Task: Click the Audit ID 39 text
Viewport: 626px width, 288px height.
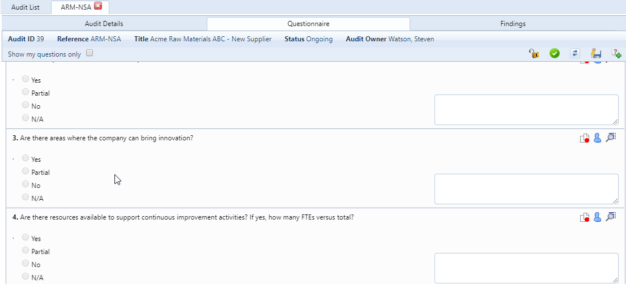Action: (26, 39)
